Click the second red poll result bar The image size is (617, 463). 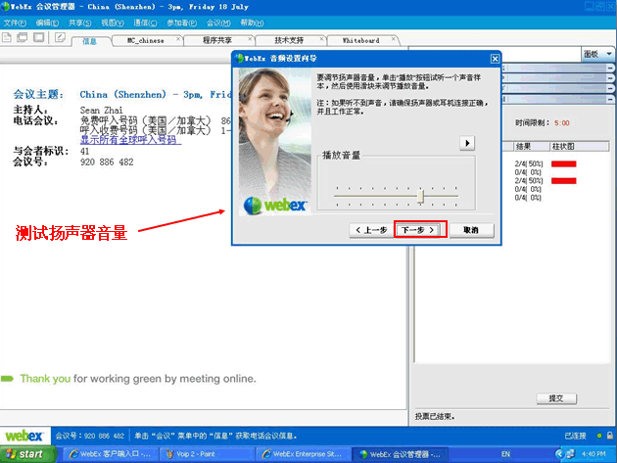[563, 180]
